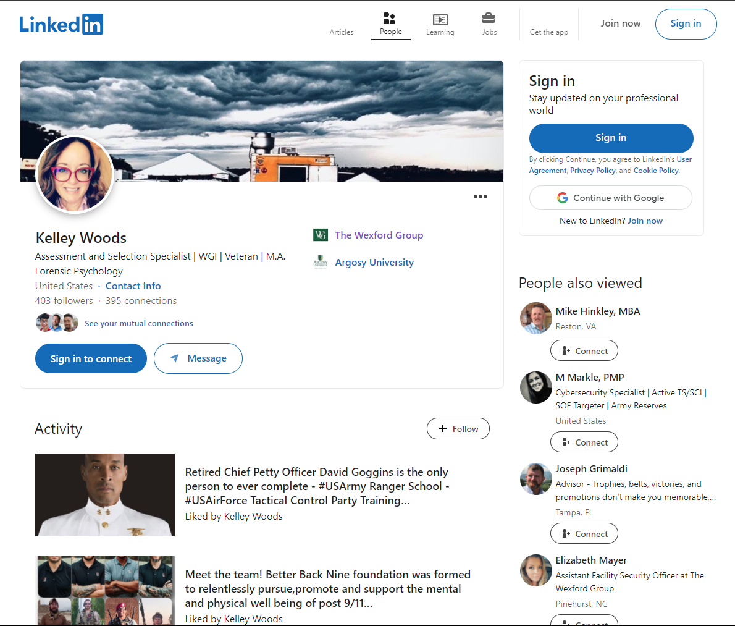Open the Articles nav item
This screenshot has height=626, width=735.
click(341, 24)
